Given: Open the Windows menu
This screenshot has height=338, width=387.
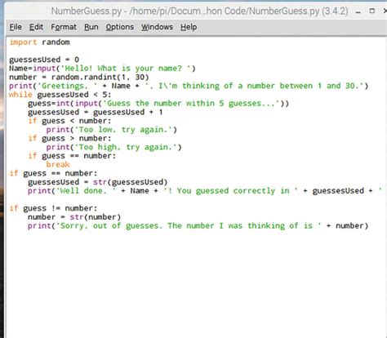Looking at the screenshot, I should pyautogui.click(x=157, y=27).
